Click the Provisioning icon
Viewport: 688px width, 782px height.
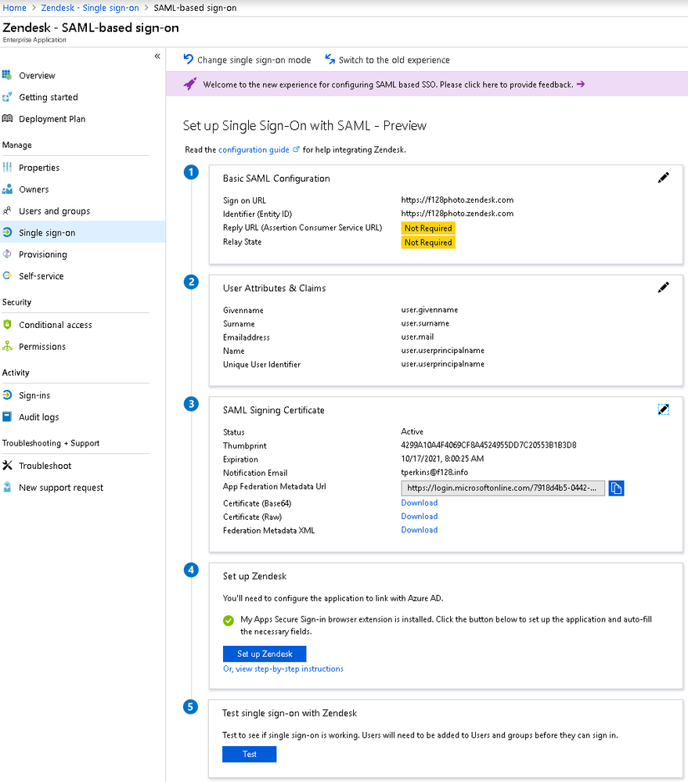coord(7,254)
